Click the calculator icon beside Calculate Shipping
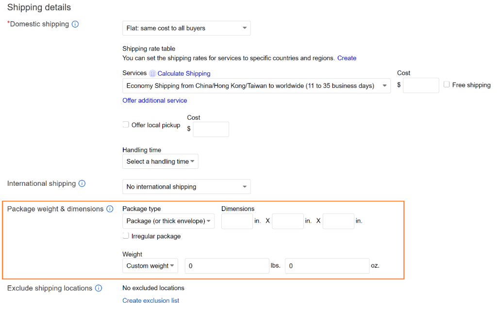 point(152,74)
